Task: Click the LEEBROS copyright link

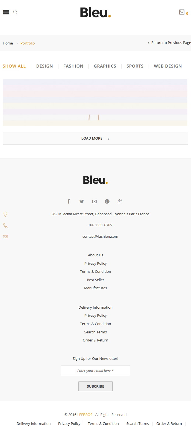Action: point(85,415)
